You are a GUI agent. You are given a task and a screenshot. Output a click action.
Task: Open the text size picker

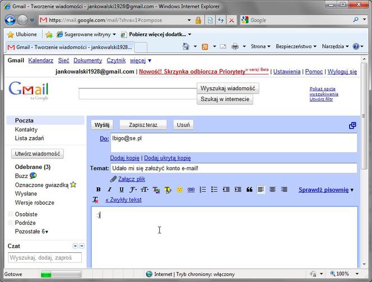pyautogui.click(x=145, y=190)
